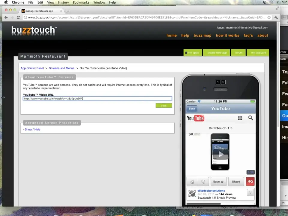Close the manage buzztouch app tab
Screen dimensions: 288x216
coord(61,11)
